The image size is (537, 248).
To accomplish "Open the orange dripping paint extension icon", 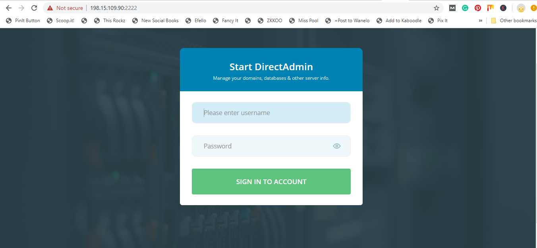I will pos(491,8).
